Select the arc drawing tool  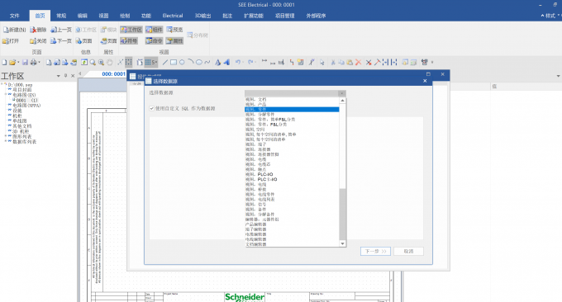191,62
